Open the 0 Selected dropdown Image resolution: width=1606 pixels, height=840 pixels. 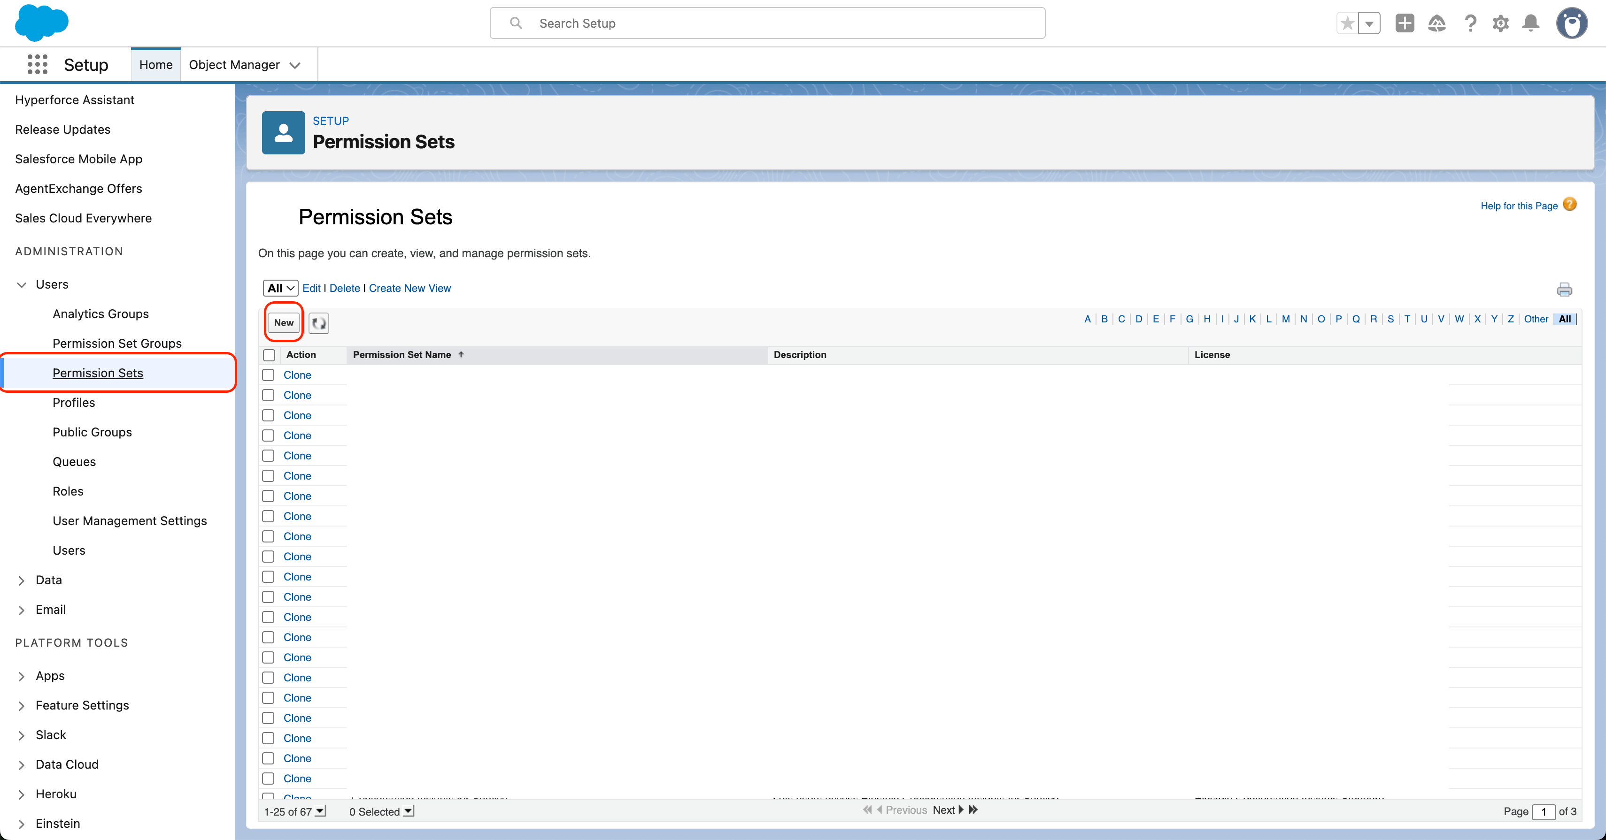click(x=409, y=811)
